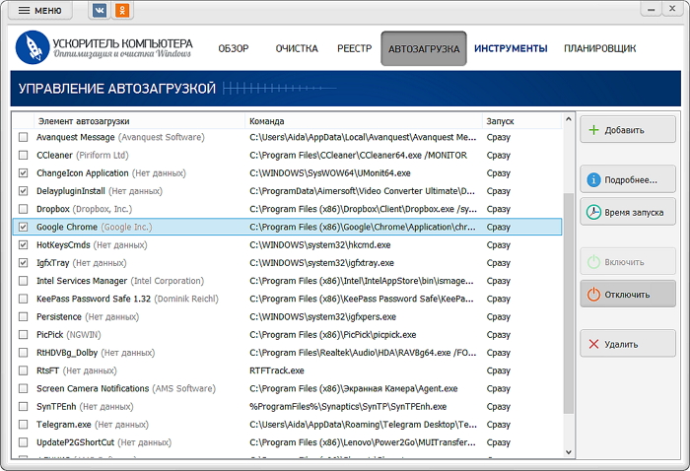The image size is (690, 471).
Task: Click the UMonit64.exe command path
Action: point(330,173)
